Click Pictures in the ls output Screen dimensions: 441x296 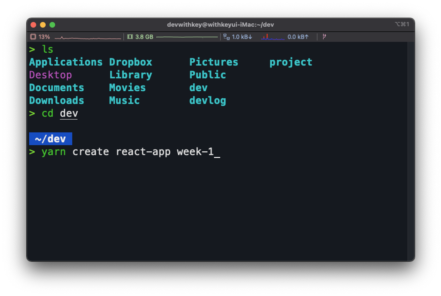point(213,62)
